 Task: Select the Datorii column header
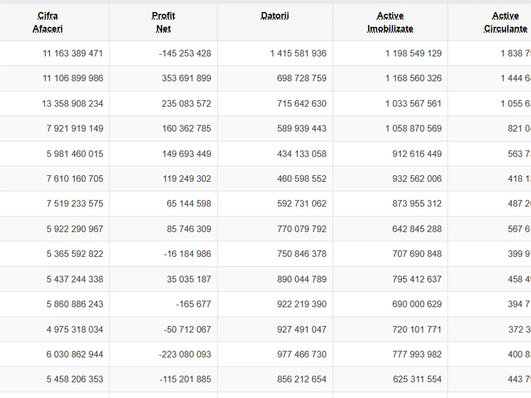(275, 16)
